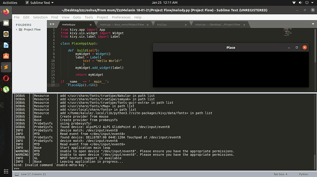
Task: Launch Opera browser from dock
Action: (6, 78)
